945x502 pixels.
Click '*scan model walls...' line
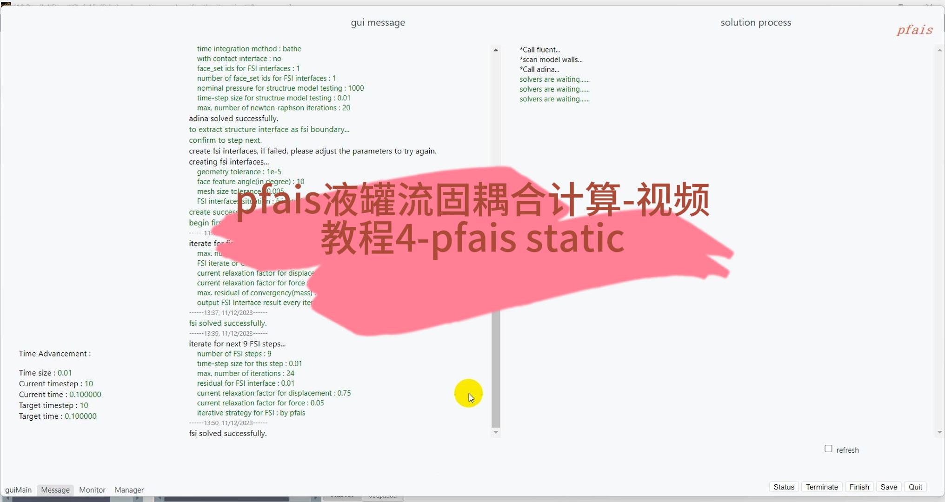tap(551, 59)
